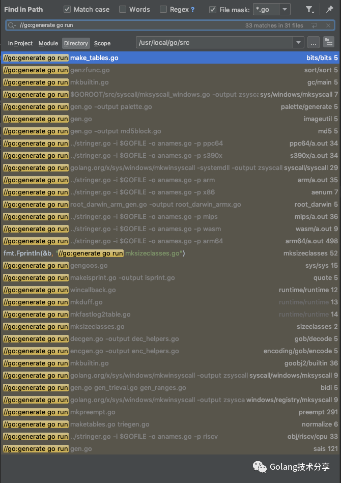The height and width of the screenshot is (483, 341).
Task: Open the syscall/syscall 29 result row
Action: coord(170,168)
